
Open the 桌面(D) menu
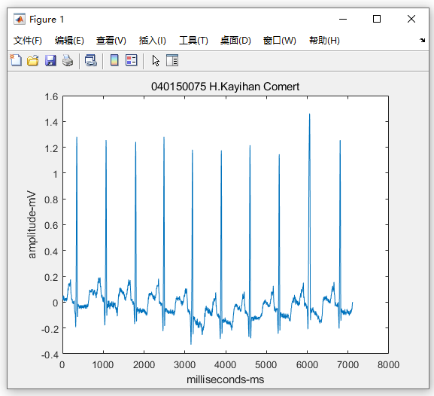(235, 41)
